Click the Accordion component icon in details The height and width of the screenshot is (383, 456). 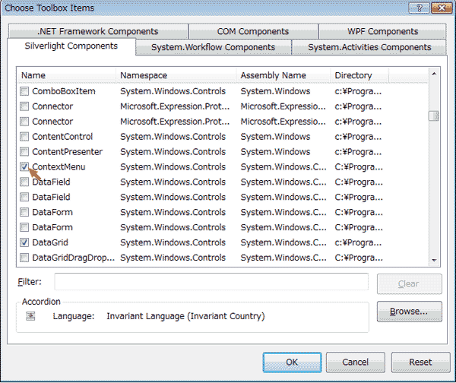[x=30, y=316]
